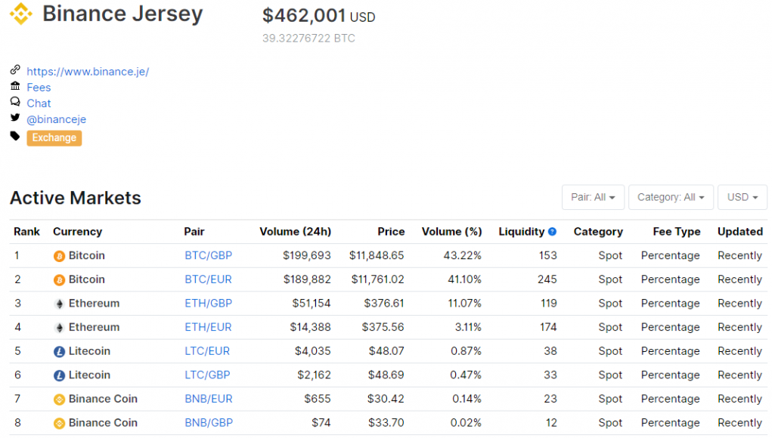The width and height of the screenshot is (772, 438).
Task: Click the bank building icon beside Fees
Action: point(15,86)
